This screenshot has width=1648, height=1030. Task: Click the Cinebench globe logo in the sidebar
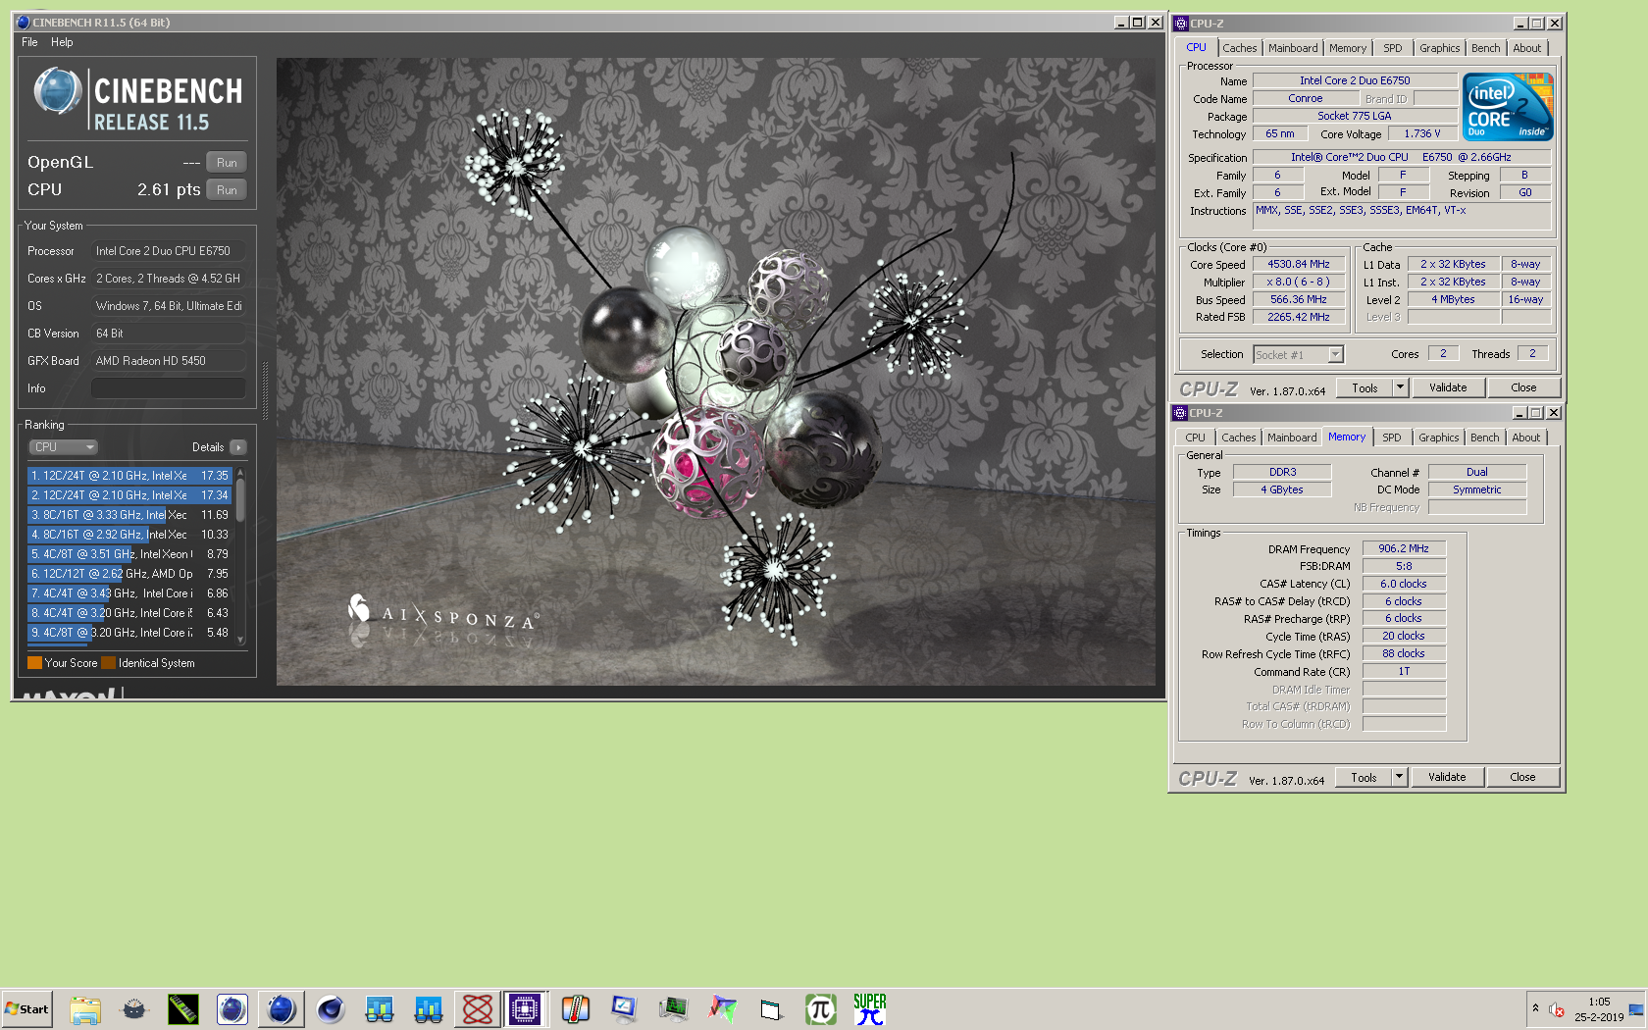coord(58,91)
